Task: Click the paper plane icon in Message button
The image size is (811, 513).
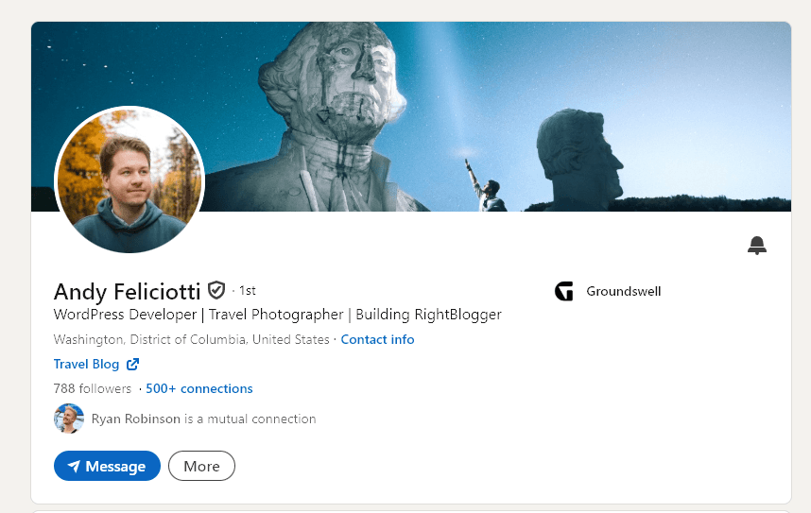Action: point(74,467)
